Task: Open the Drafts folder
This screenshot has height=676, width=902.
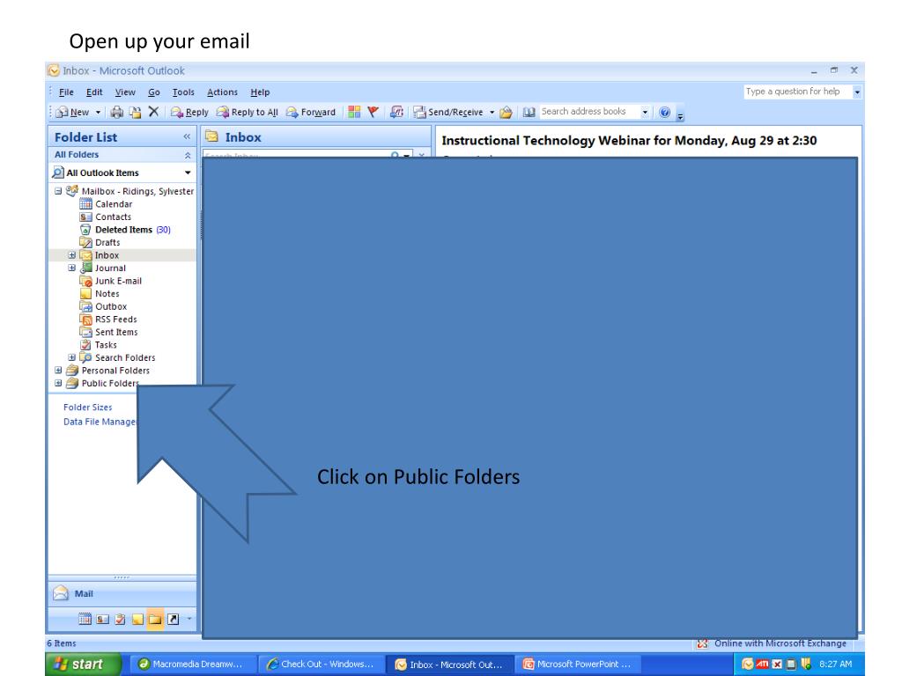Action: (x=107, y=243)
